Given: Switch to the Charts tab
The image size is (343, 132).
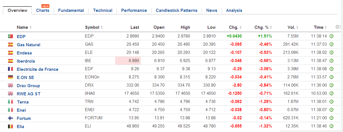Looking at the screenshot, I should coord(43,10).
